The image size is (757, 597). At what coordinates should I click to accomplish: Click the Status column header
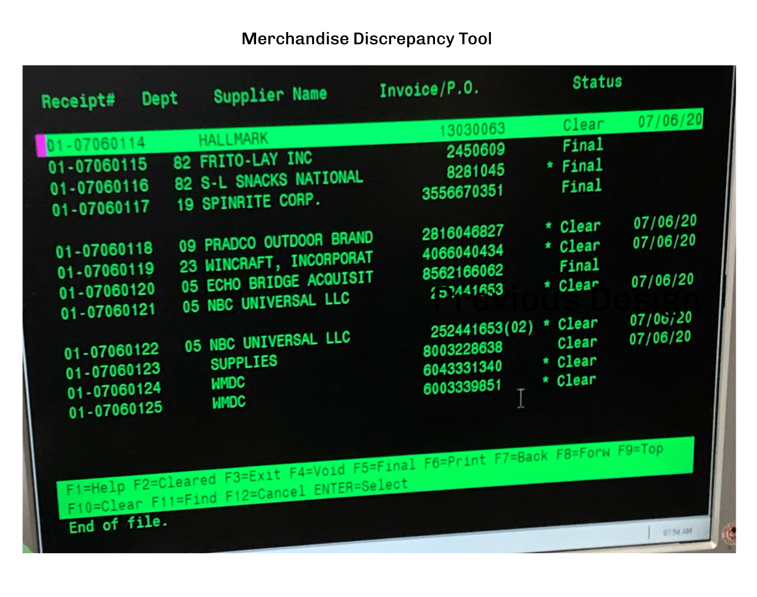(x=597, y=82)
